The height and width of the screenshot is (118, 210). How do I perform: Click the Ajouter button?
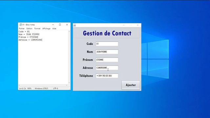[x=131, y=85]
